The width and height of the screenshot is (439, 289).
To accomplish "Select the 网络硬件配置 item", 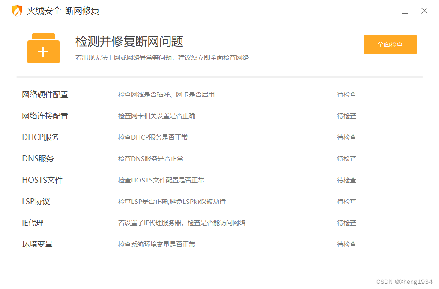I will [x=45, y=95].
